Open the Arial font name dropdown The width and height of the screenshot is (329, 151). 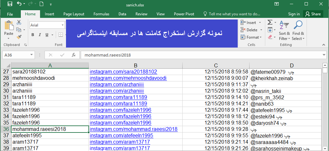(x=63, y=25)
